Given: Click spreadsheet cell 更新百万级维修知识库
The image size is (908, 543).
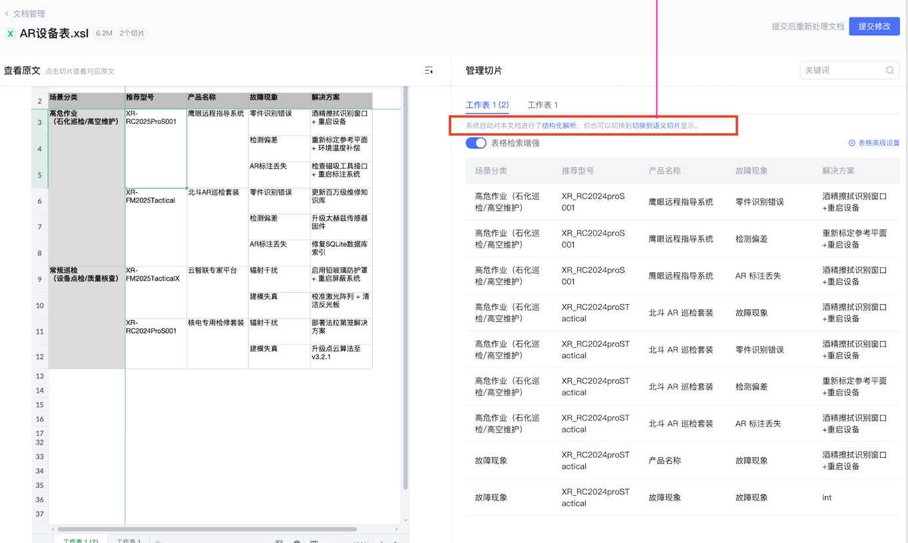Looking at the screenshot, I should 341,200.
